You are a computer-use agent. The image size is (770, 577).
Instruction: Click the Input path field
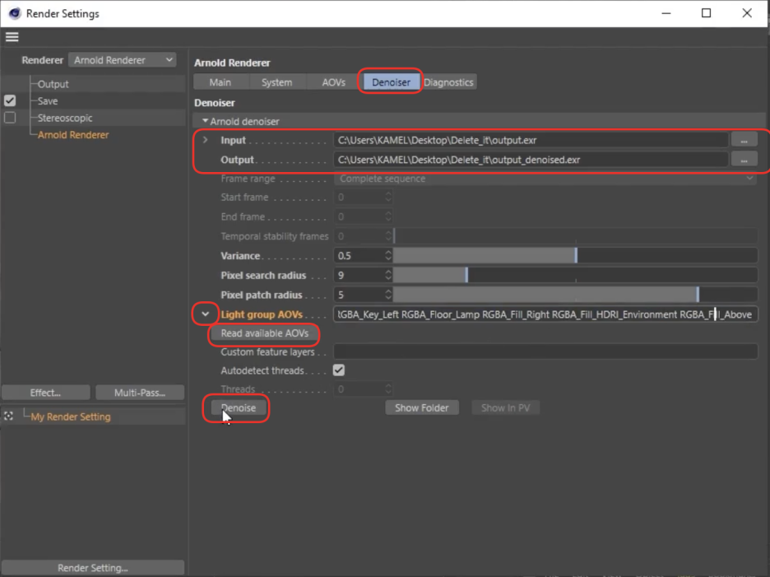click(531, 140)
